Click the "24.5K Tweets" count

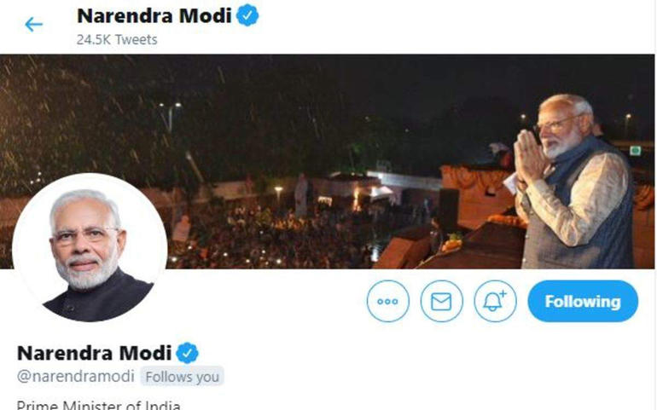(x=116, y=39)
